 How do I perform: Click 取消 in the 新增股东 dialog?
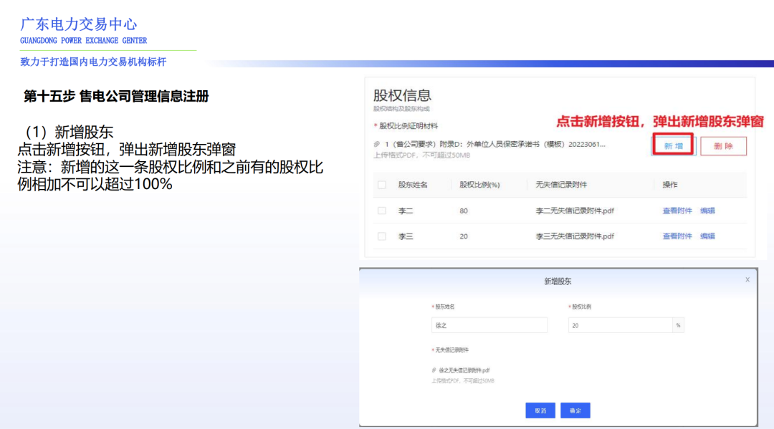(x=541, y=410)
